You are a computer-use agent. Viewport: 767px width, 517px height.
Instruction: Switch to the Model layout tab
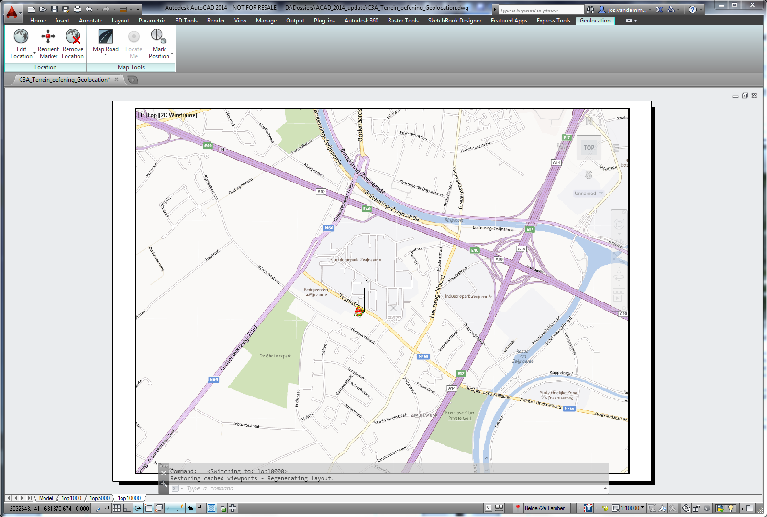tap(46, 498)
